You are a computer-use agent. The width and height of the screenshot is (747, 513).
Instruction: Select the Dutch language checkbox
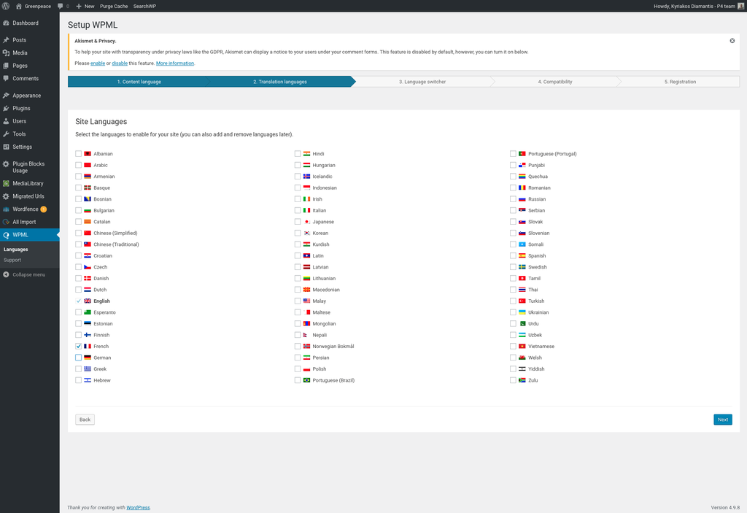[x=79, y=290]
